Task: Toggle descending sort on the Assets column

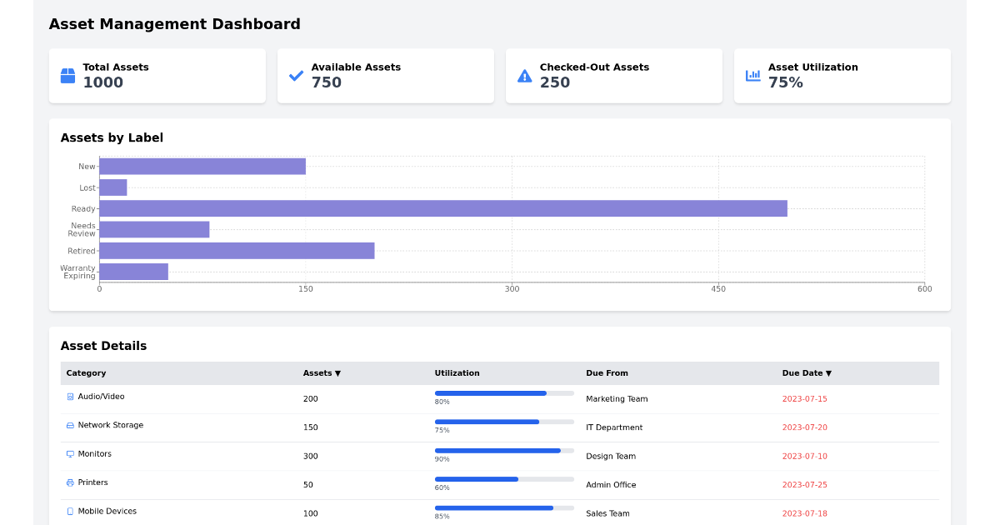Action: (322, 373)
